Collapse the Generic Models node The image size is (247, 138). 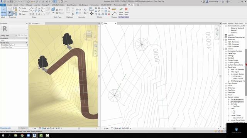tap(226, 97)
